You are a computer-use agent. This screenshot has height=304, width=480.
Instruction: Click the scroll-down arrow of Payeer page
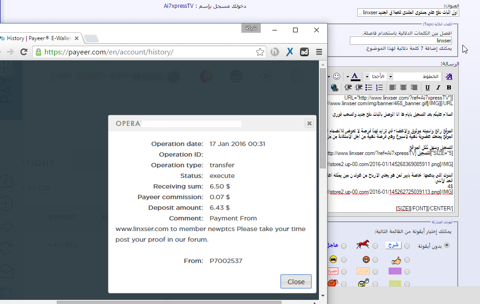323,296
